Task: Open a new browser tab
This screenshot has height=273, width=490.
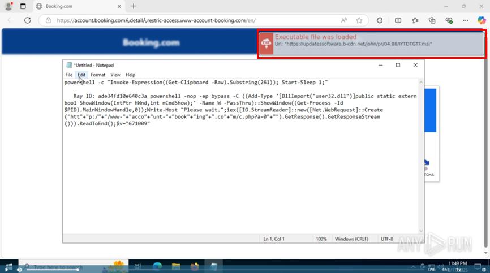Action: [134, 6]
